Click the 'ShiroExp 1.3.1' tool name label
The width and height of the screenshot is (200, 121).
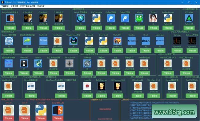click(x=154, y=80)
